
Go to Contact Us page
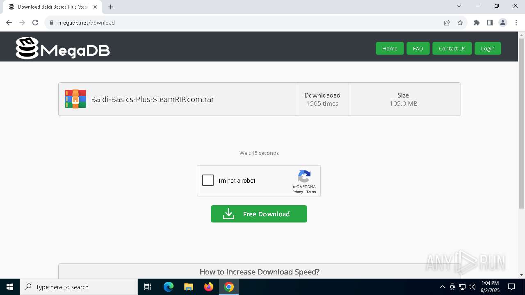(452, 48)
